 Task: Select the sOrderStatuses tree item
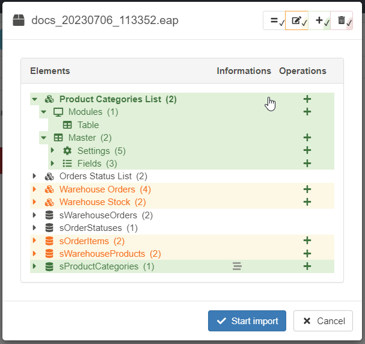pos(98,228)
